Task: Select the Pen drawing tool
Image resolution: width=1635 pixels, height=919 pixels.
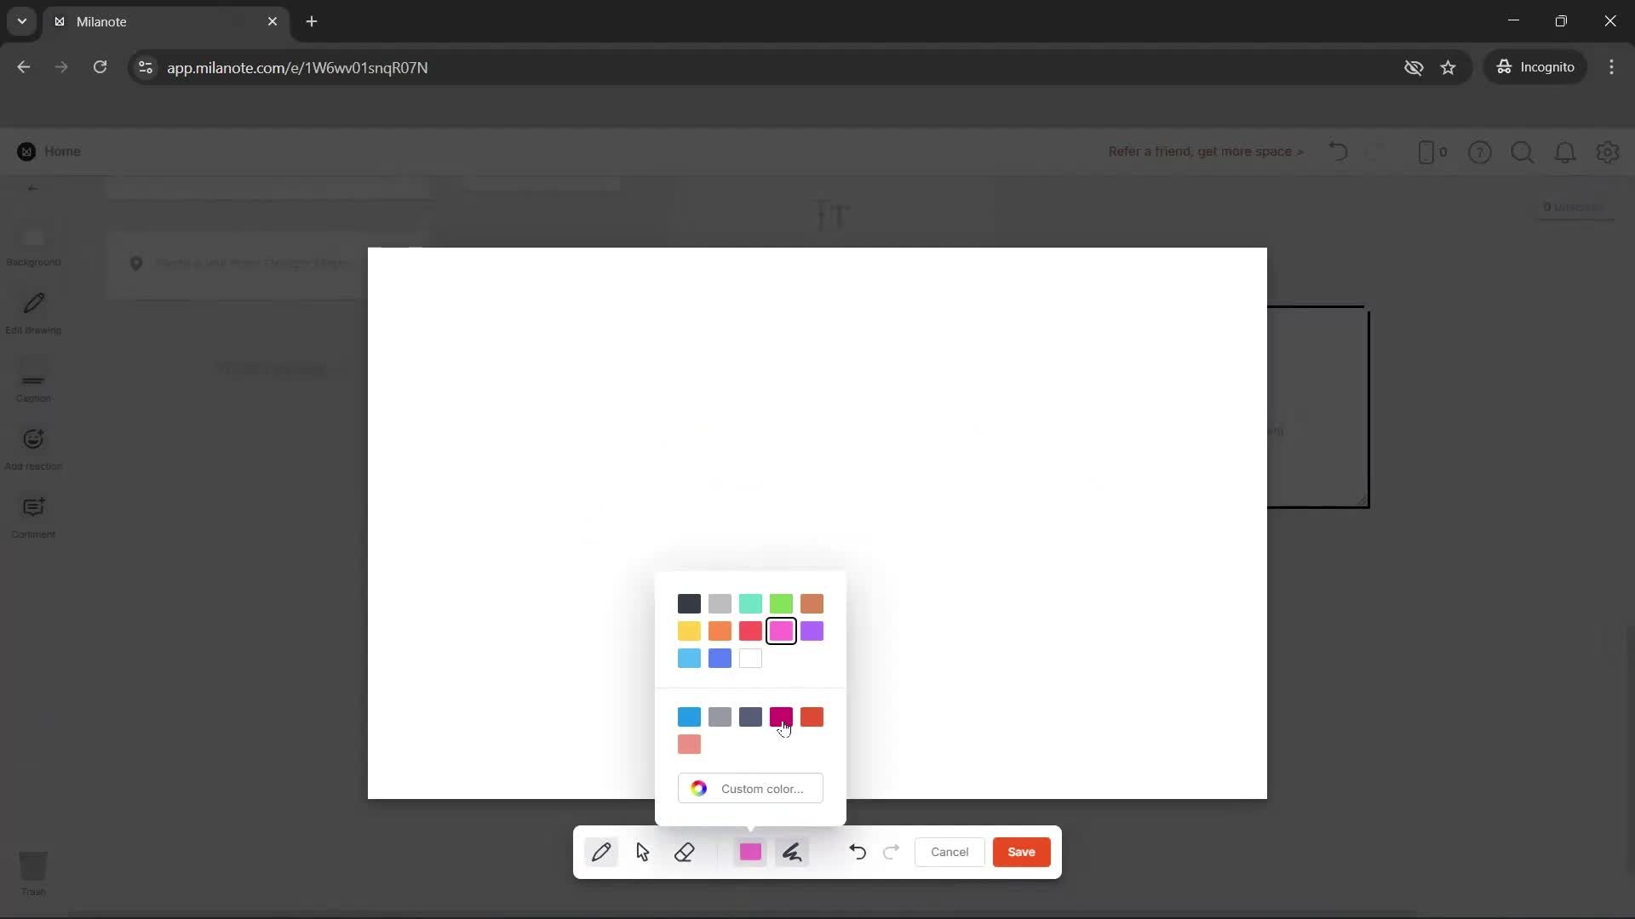Action: click(x=602, y=852)
